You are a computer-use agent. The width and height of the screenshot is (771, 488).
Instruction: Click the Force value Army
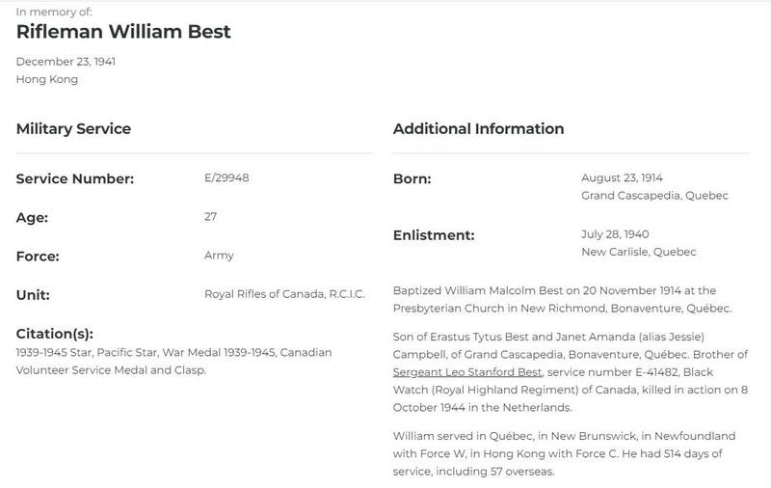click(x=220, y=256)
